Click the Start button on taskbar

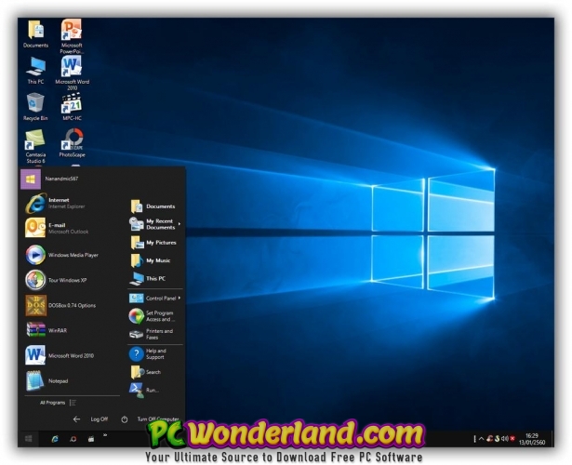[x=29, y=438]
